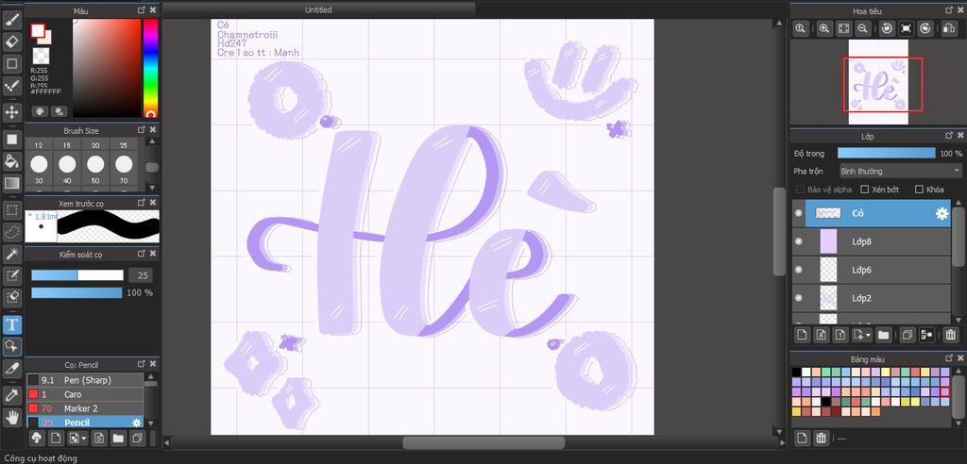This screenshot has height=464, width=967.
Task: Select the Pen (Sharp) brush
Action: [85, 380]
